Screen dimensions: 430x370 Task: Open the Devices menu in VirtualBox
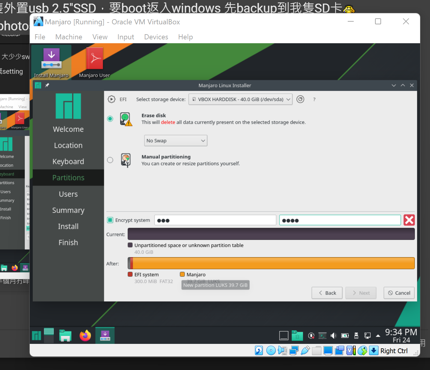tap(156, 37)
